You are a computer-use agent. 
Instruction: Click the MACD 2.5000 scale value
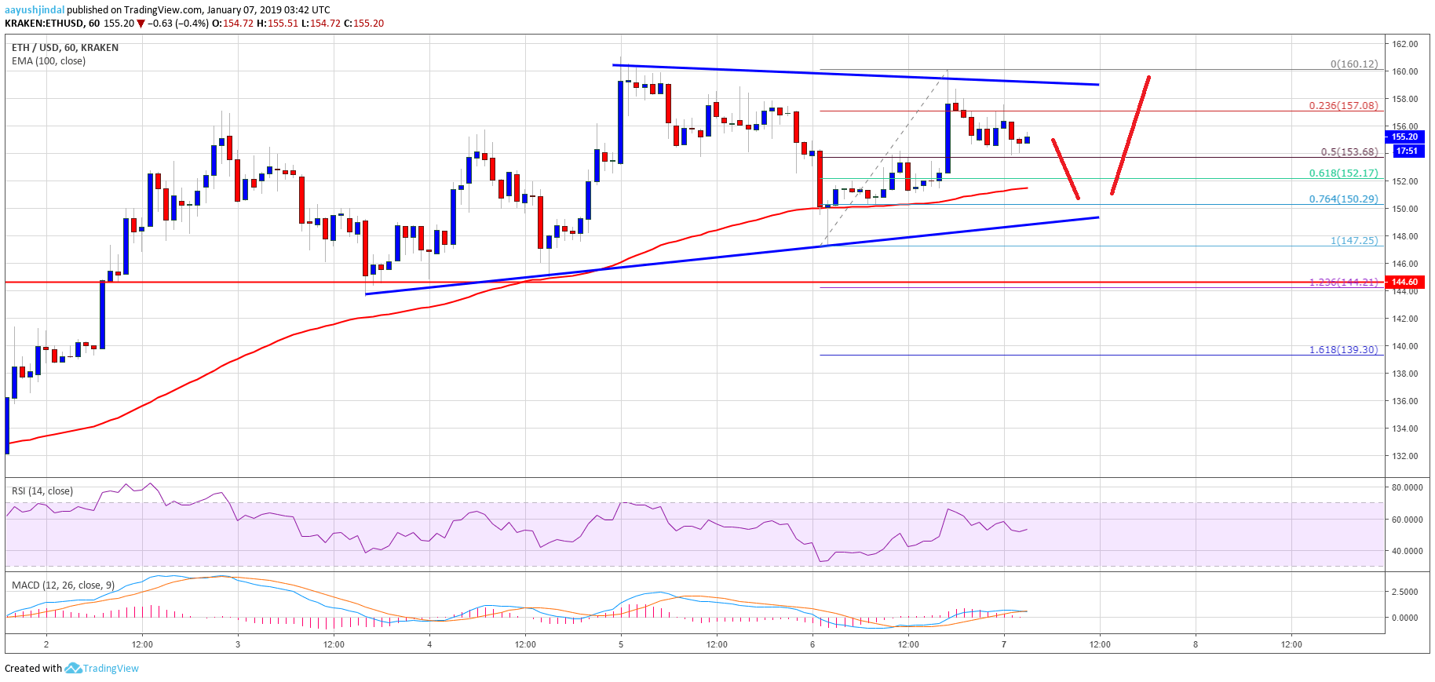(x=1405, y=592)
